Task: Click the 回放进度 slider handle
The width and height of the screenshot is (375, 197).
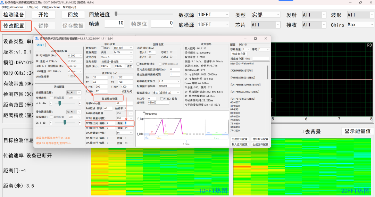Action: pyautogui.click(x=116, y=14)
